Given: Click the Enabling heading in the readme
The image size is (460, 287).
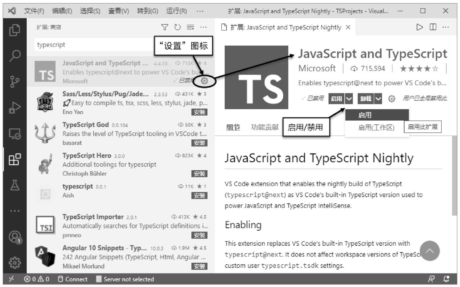Looking at the screenshot, I should (x=243, y=225).
